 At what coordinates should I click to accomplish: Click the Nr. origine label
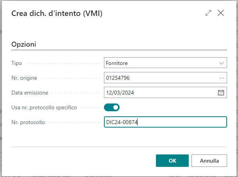pos(24,78)
